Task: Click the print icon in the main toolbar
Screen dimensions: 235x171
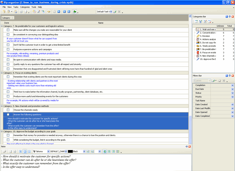Action: pyautogui.click(x=21, y=12)
